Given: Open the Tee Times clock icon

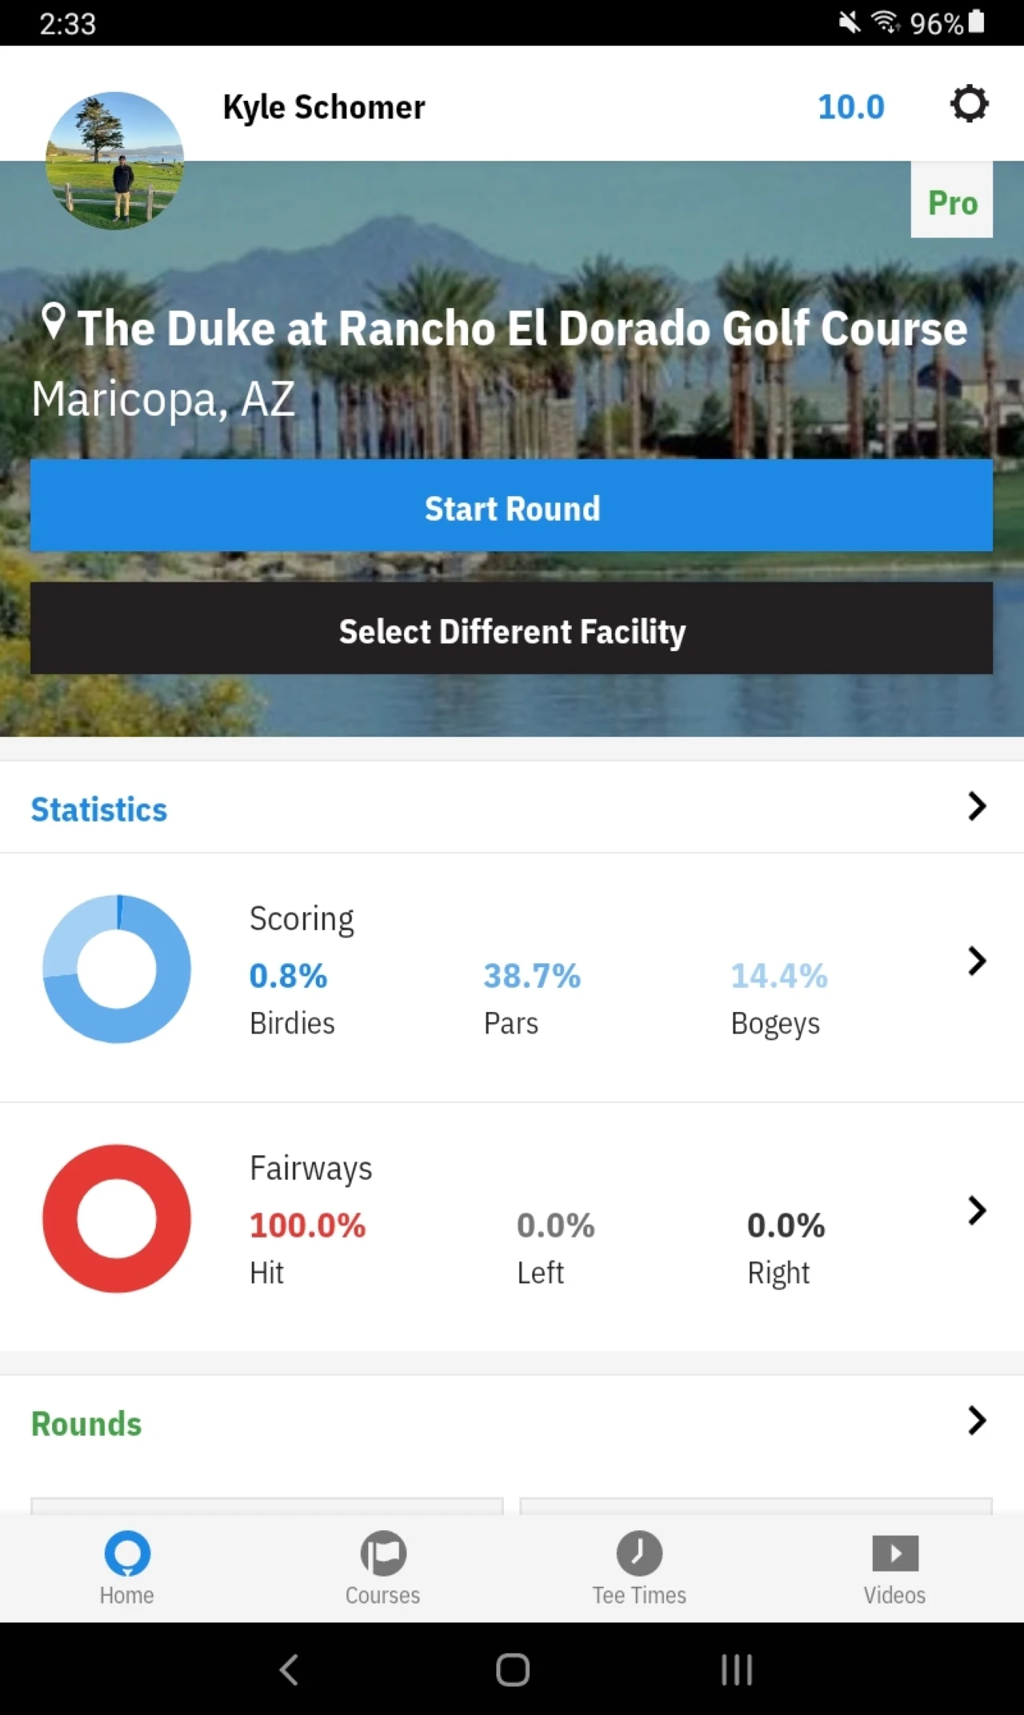Looking at the screenshot, I should [639, 1553].
